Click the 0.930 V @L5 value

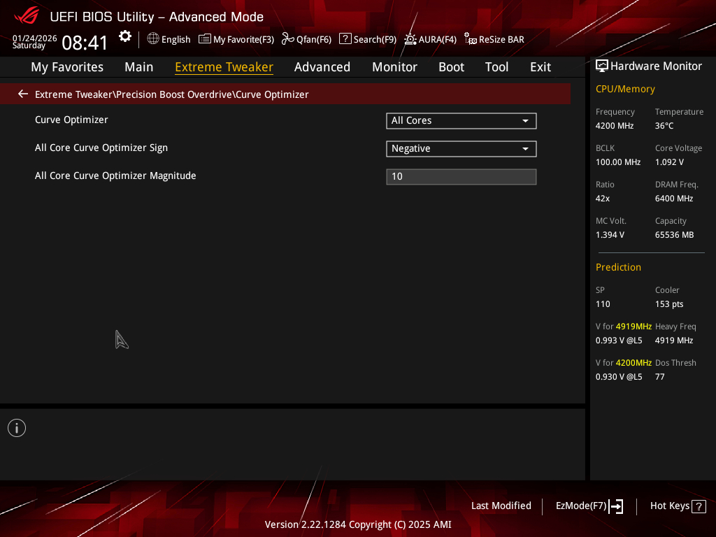coord(619,377)
